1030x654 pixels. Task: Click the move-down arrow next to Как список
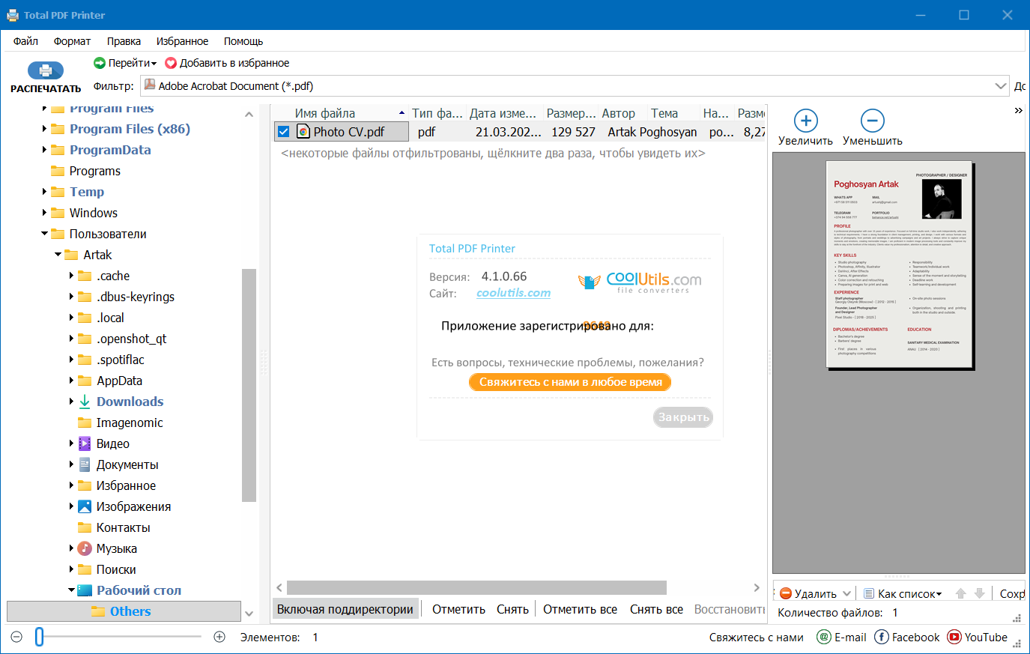point(979,593)
